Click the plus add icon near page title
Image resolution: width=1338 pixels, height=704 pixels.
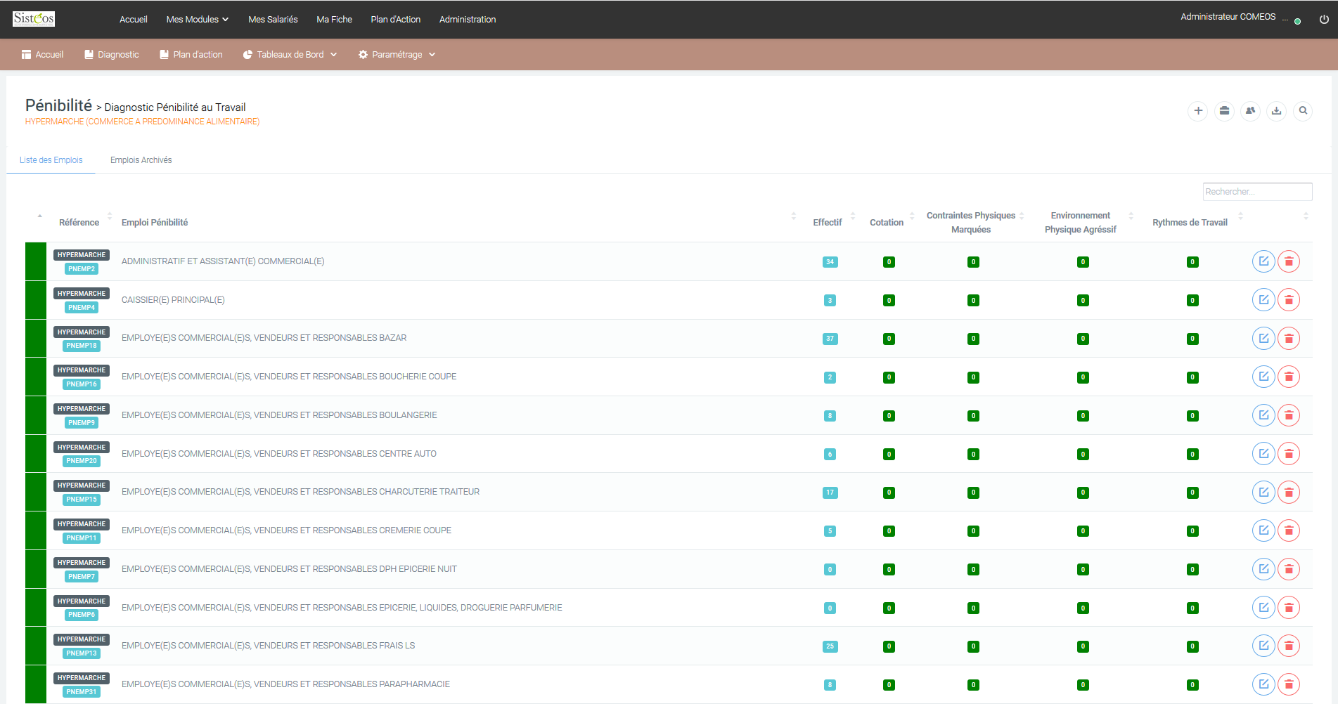pyautogui.click(x=1198, y=111)
